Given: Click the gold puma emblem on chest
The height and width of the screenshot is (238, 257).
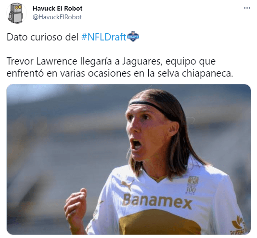Looking at the screenshot, I should pos(160,222).
